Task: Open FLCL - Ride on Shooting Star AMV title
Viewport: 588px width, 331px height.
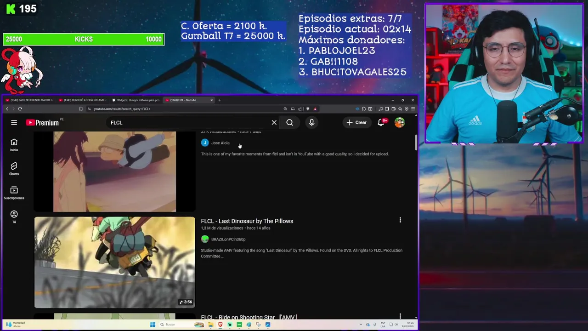Action: (x=249, y=317)
